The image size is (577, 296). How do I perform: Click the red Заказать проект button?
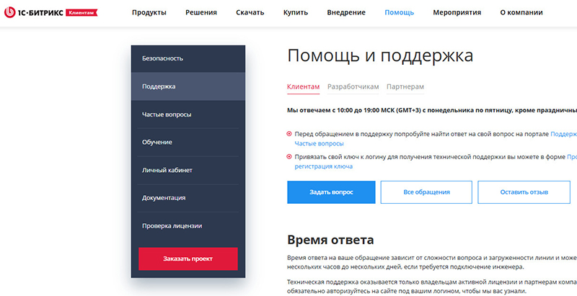click(x=188, y=259)
